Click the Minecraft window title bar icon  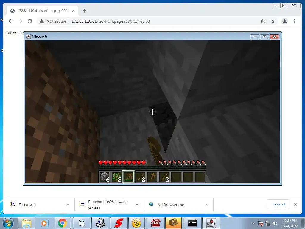28,37
